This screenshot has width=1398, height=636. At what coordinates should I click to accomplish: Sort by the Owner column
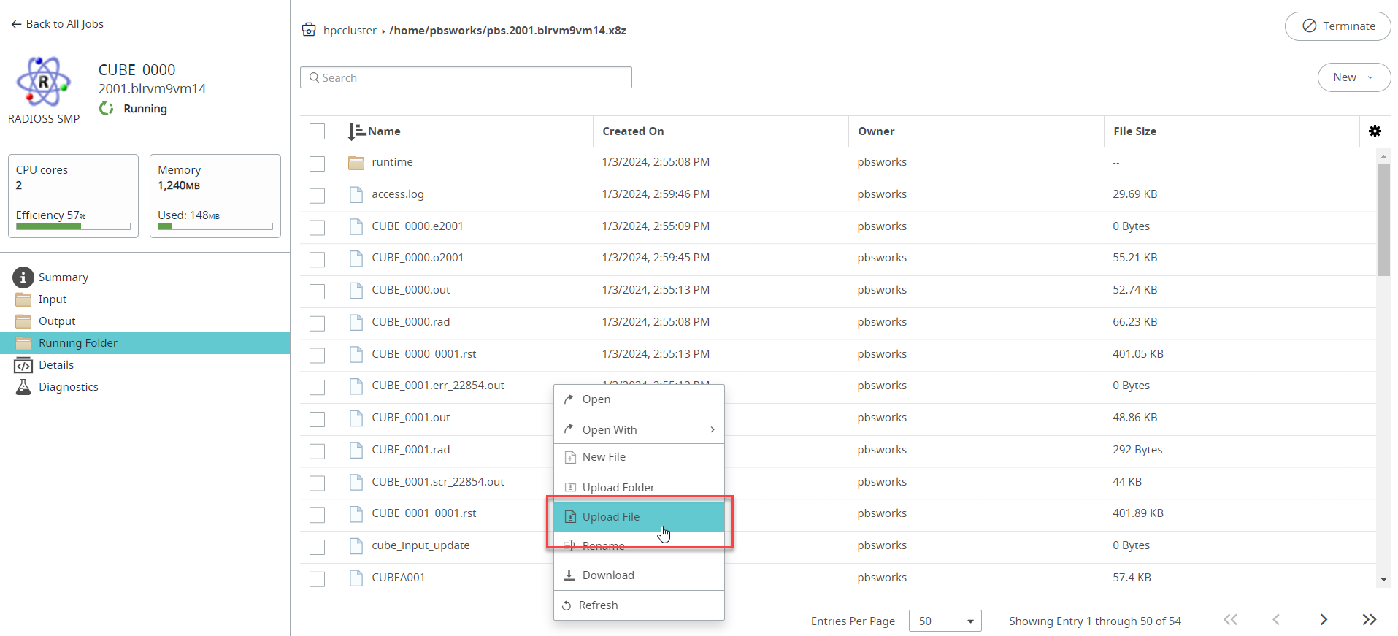pos(876,131)
